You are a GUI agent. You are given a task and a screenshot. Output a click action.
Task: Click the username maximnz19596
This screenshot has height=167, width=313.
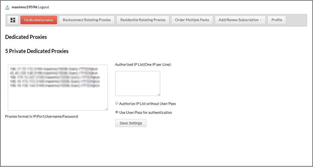24,7
